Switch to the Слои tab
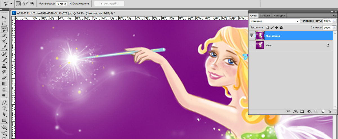Image resolution: width=338 pixels, height=139 pixels. pyautogui.click(x=254, y=16)
